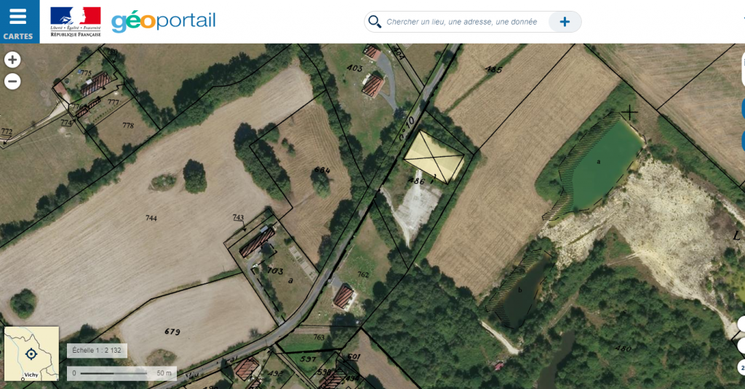
Task: Click the Géoportail logo
Action: pos(164,21)
